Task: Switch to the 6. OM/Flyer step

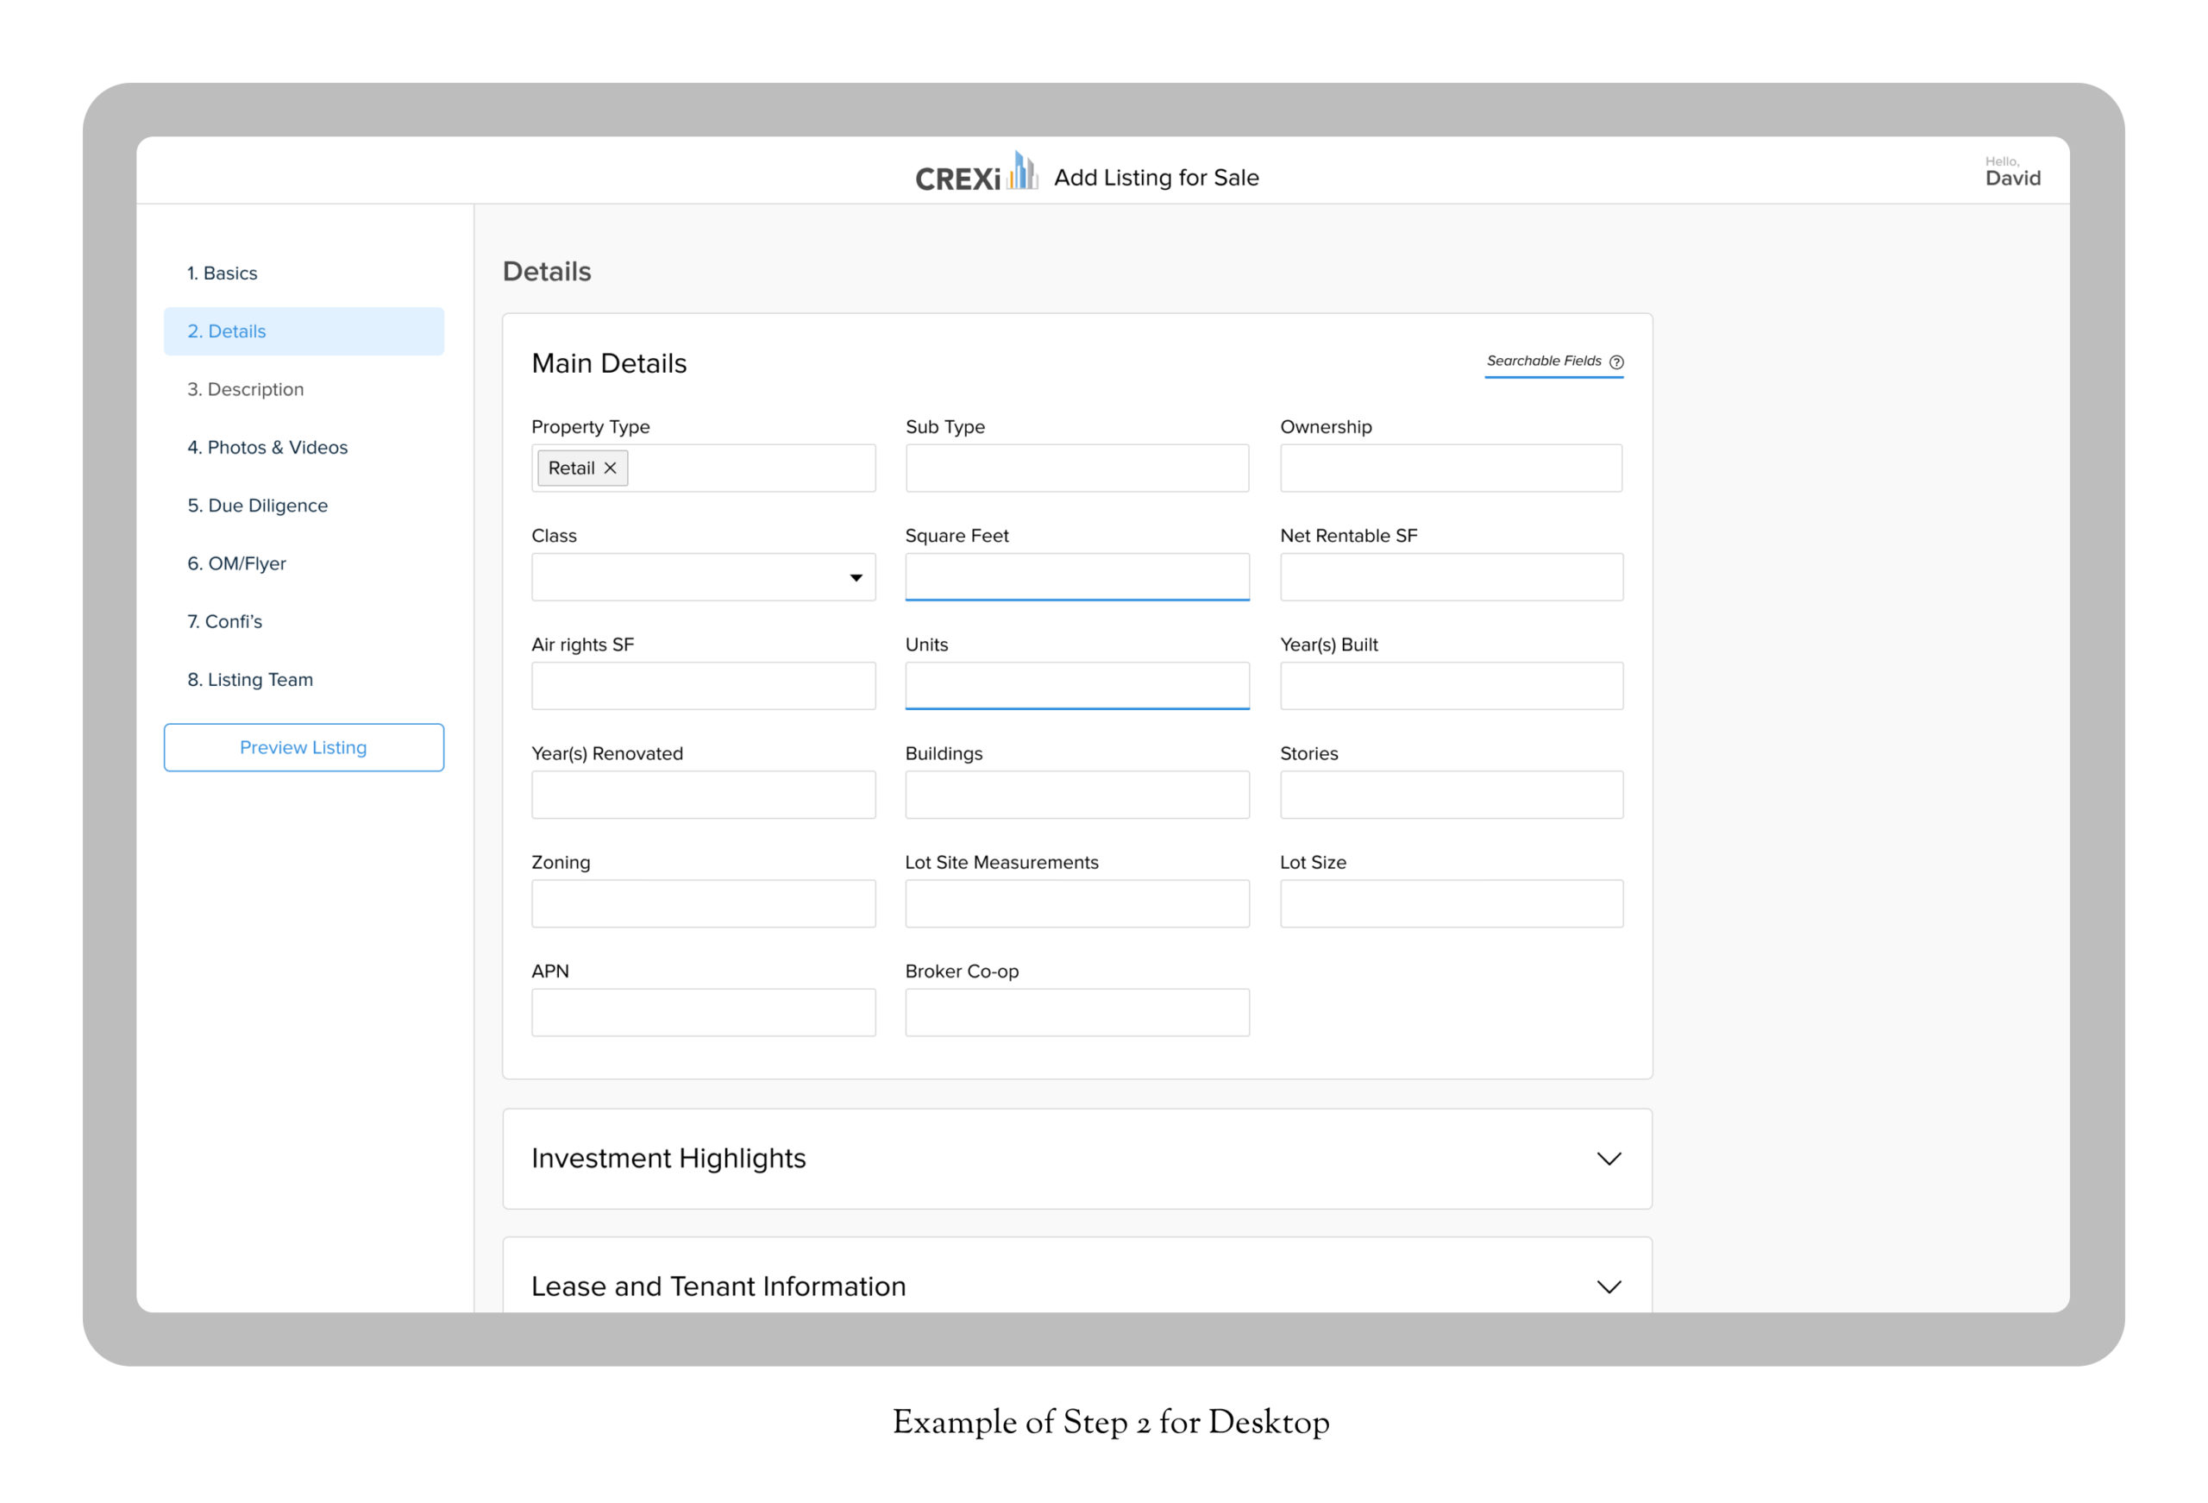Action: coord(236,563)
